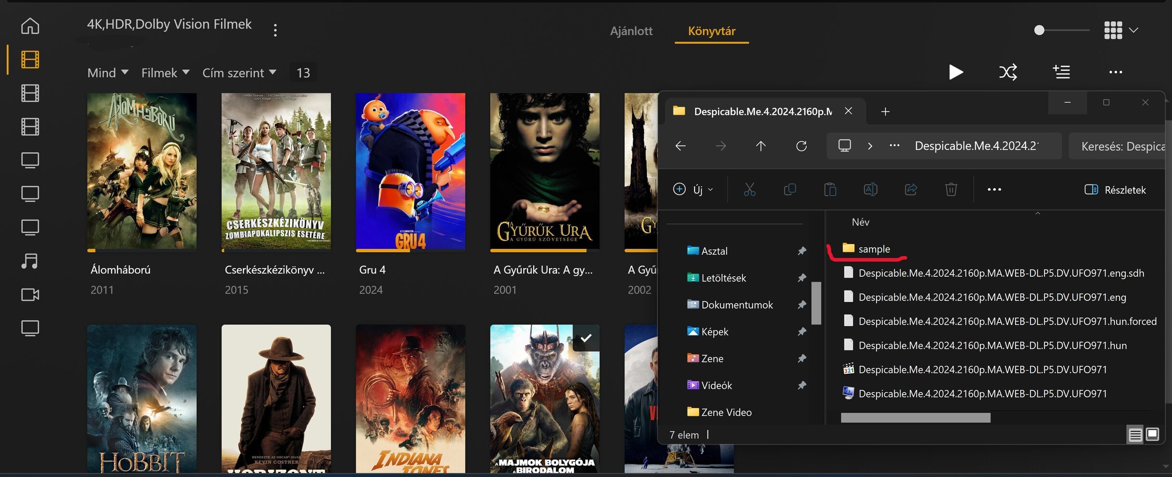1172x477 pixels.
Task: Open Explorer toolbar See more ellipsis
Action: click(994, 190)
